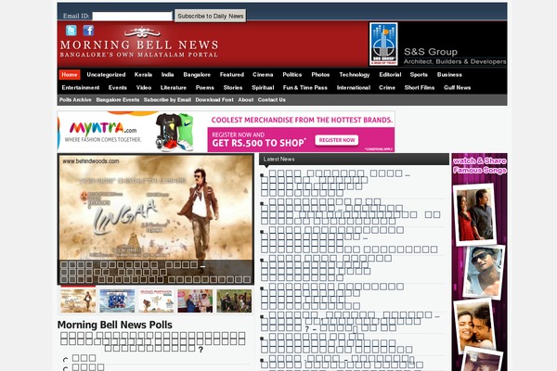
Task: Open the Subscribe by Email link
Action: pyautogui.click(x=167, y=100)
